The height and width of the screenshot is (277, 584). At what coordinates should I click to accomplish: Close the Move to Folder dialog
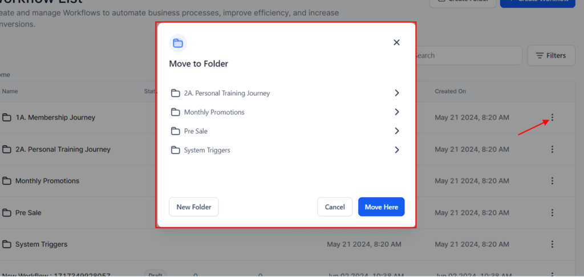396,43
